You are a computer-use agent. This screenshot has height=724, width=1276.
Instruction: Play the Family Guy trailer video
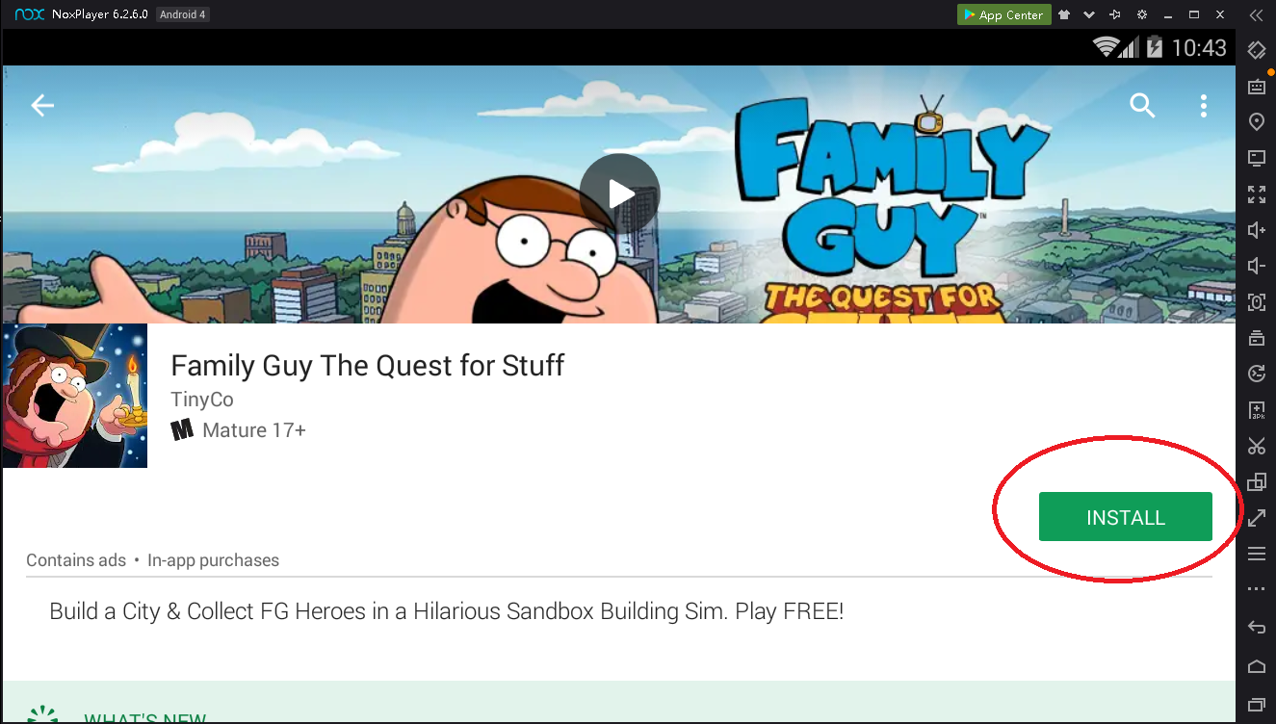coord(619,194)
